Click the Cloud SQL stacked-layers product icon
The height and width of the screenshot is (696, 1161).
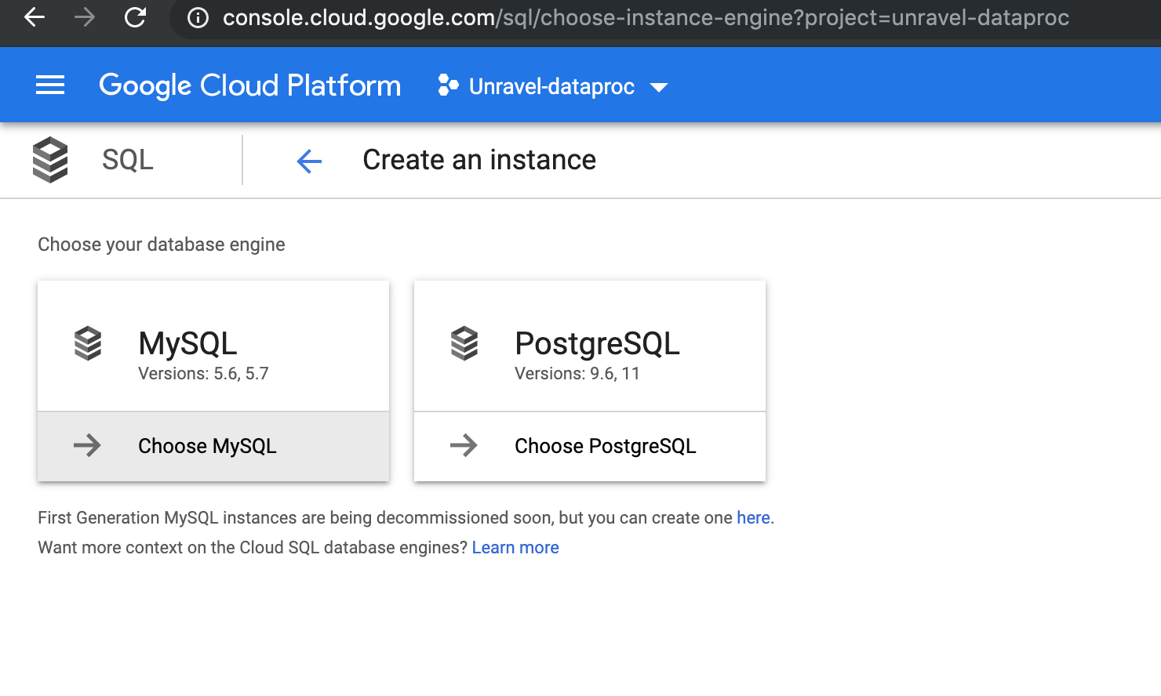pyautogui.click(x=50, y=160)
